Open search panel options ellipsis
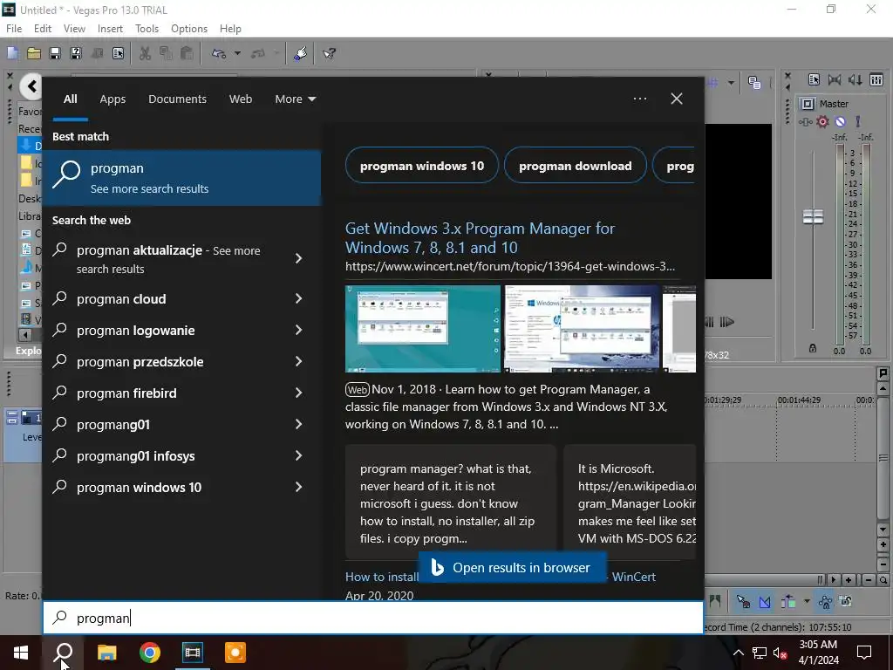 click(639, 99)
